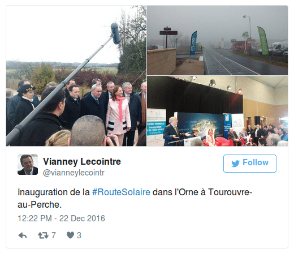The image size is (294, 253).
Task: Like the tweet with the heart icon
Action: pyautogui.click(x=70, y=235)
